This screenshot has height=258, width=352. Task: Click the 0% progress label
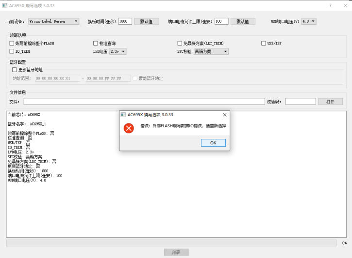344,243
